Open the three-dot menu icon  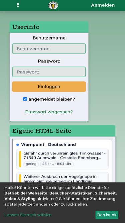pos(18,5)
